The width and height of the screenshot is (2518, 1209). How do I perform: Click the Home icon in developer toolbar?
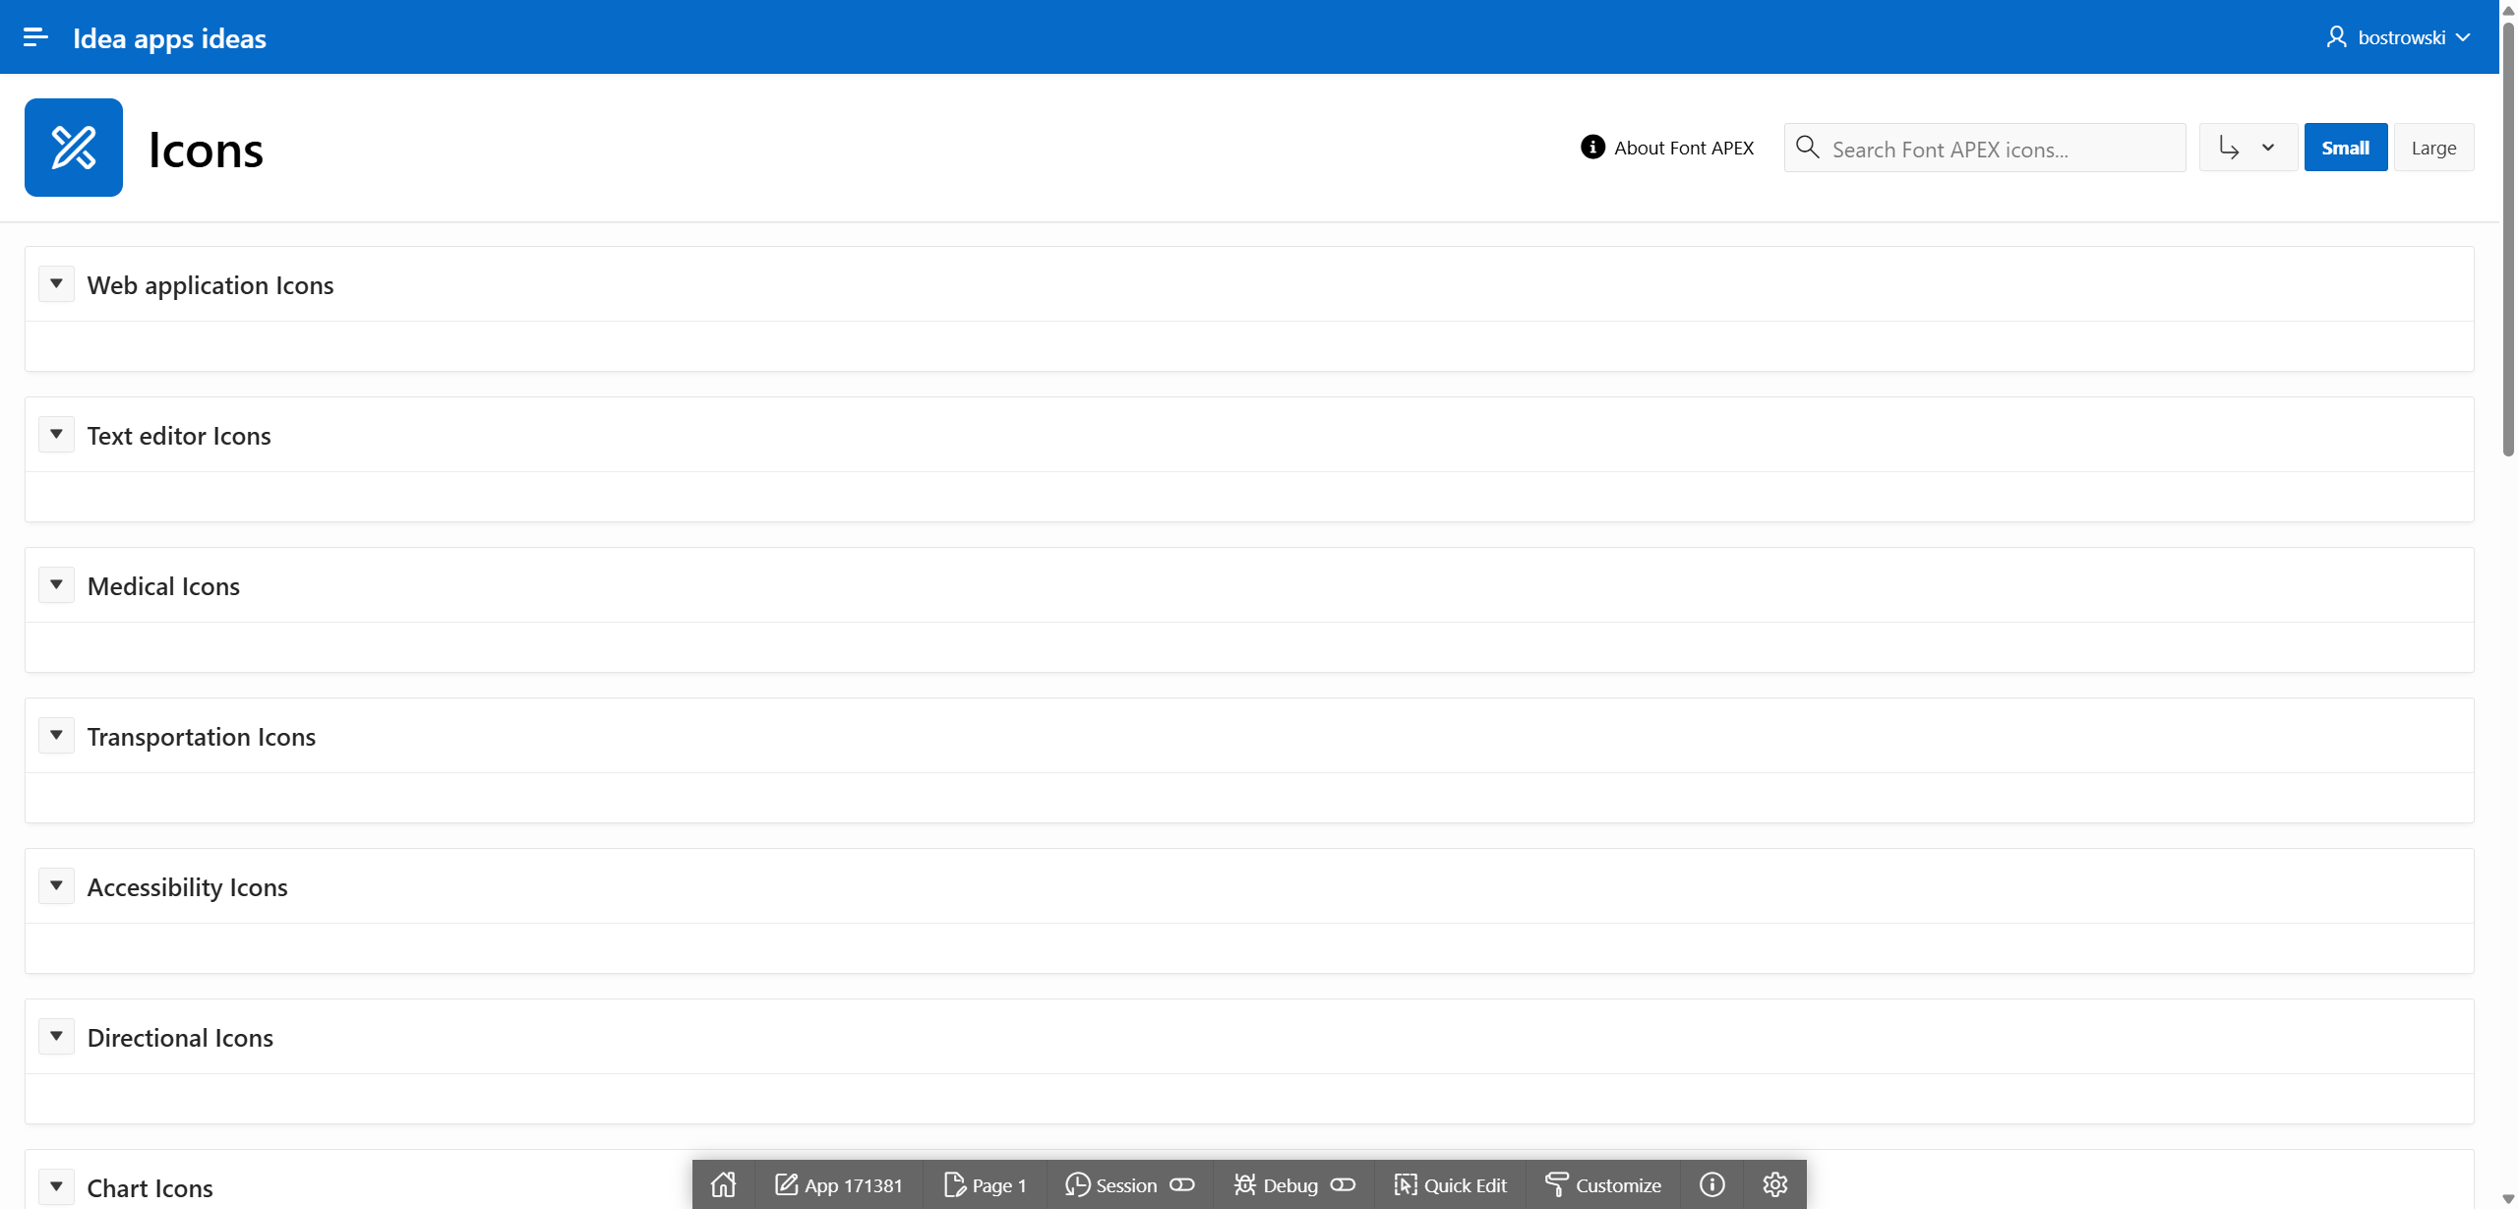click(723, 1184)
